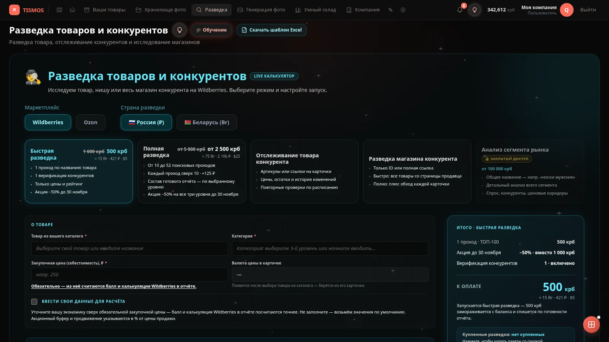Viewport: 609px width, 342px height.
Task: Click the Обучение button
Action: click(211, 30)
